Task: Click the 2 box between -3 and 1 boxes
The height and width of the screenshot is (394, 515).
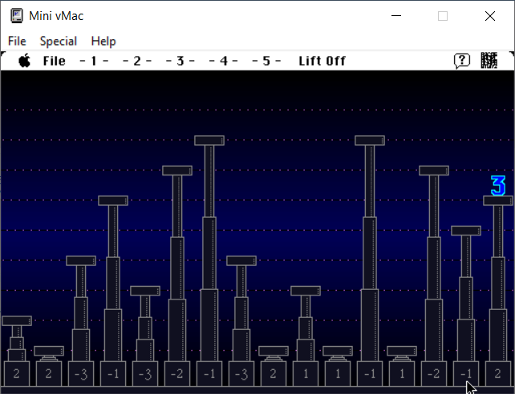Action: pyautogui.click(x=274, y=374)
